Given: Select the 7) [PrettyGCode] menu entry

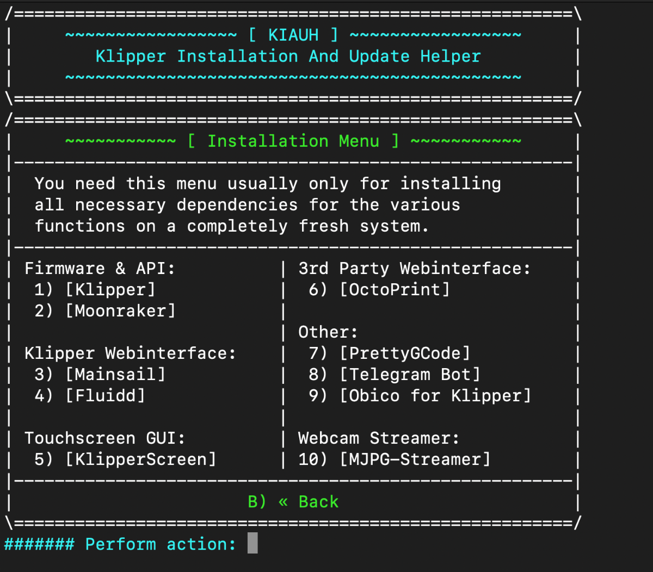Looking at the screenshot, I should coord(389,353).
